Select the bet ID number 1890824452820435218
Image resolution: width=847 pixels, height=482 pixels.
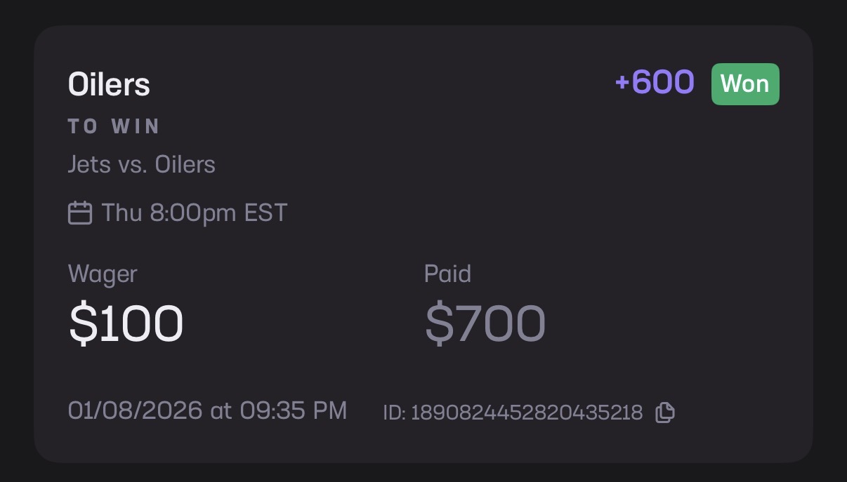[x=526, y=413]
